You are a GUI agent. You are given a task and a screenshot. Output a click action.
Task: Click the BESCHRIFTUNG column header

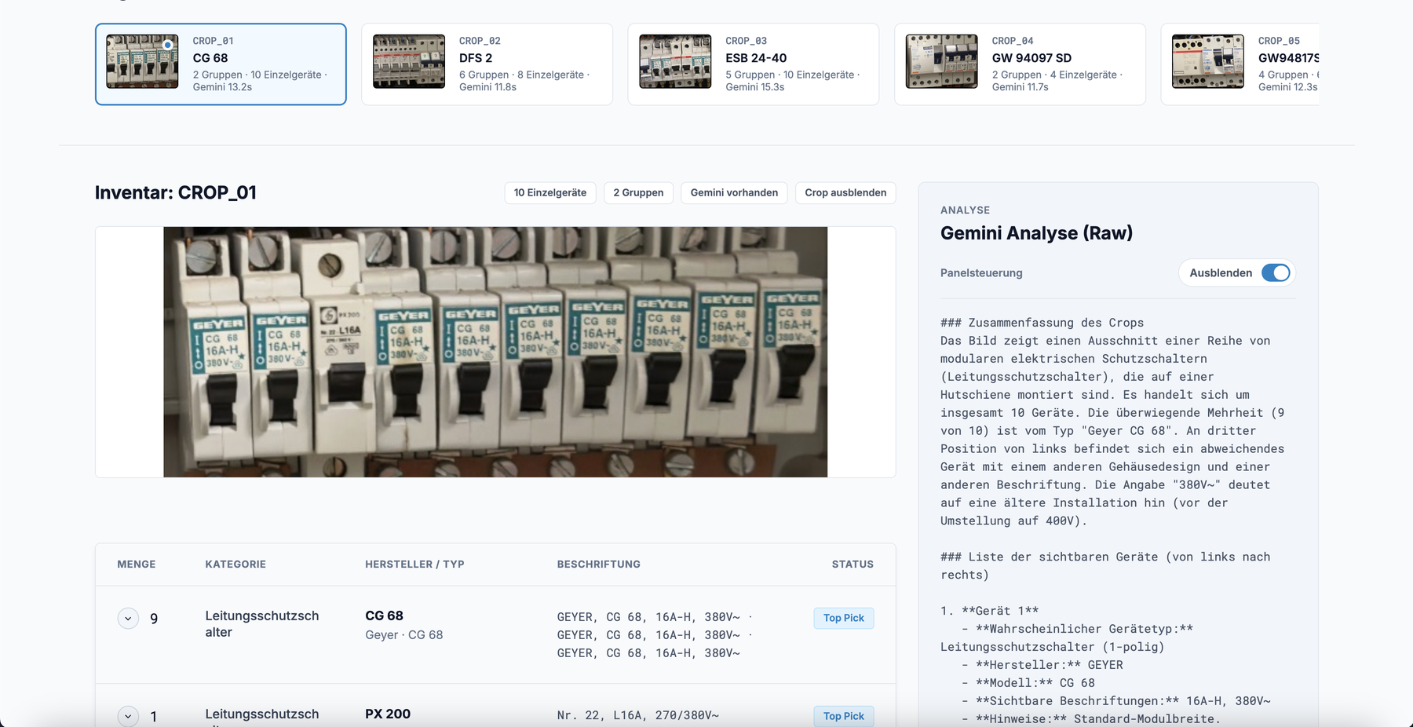tap(599, 564)
